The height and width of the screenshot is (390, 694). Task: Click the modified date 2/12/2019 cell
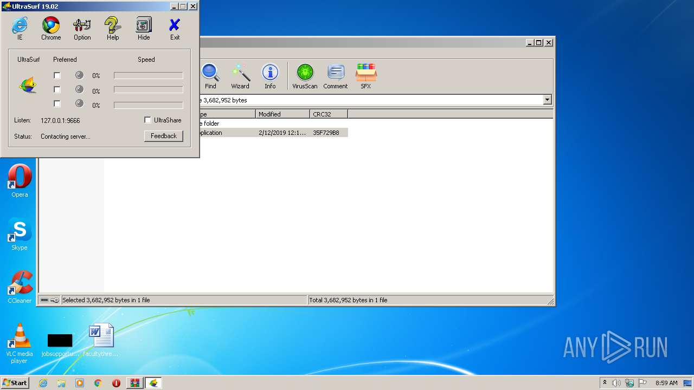pyautogui.click(x=282, y=133)
